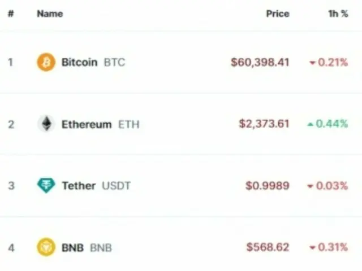Click the Bitcoin orange logo icon
The width and height of the screenshot is (362, 271).
[x=46, y=62]
